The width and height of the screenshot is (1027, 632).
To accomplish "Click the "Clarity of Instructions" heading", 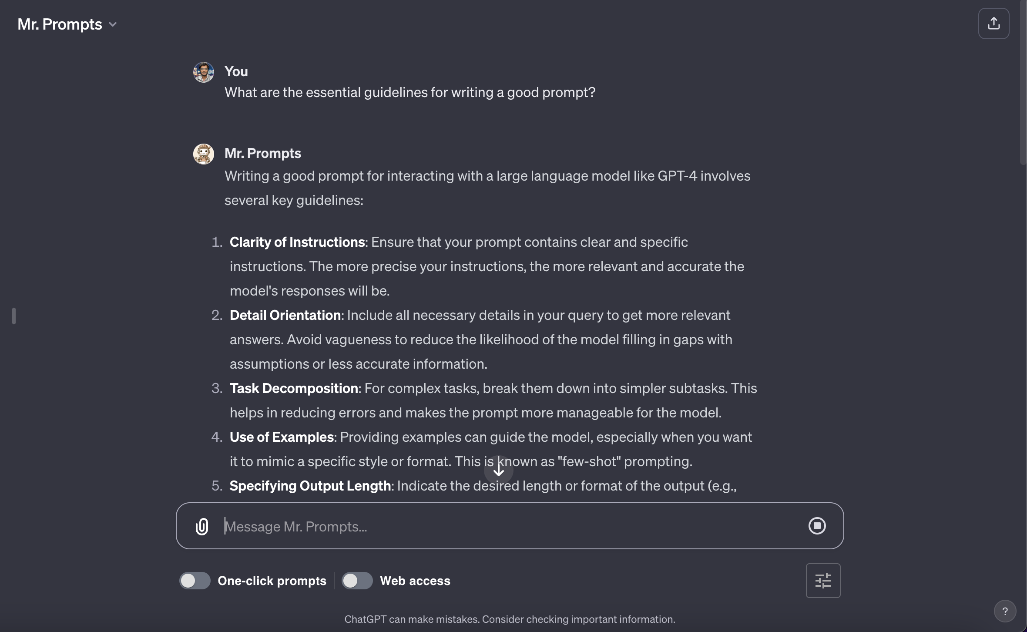I will (x=297, y=242).
